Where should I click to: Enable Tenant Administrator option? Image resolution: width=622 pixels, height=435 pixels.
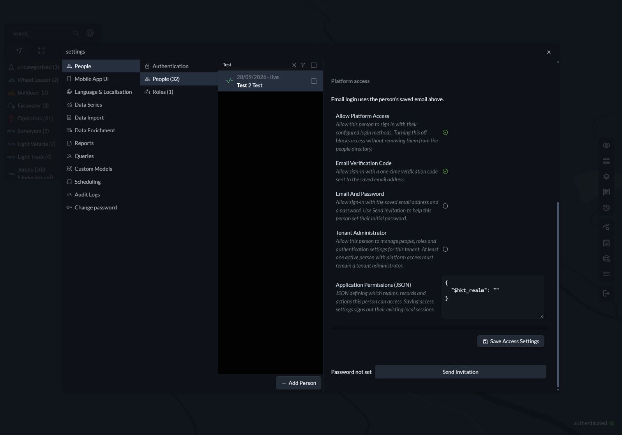pos(445,249)
